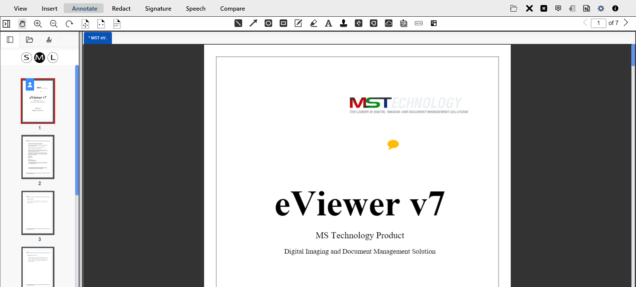Click the 'eViewer v7' title text
This screenshot has width=636, height=287.
[x=360, y=204]
